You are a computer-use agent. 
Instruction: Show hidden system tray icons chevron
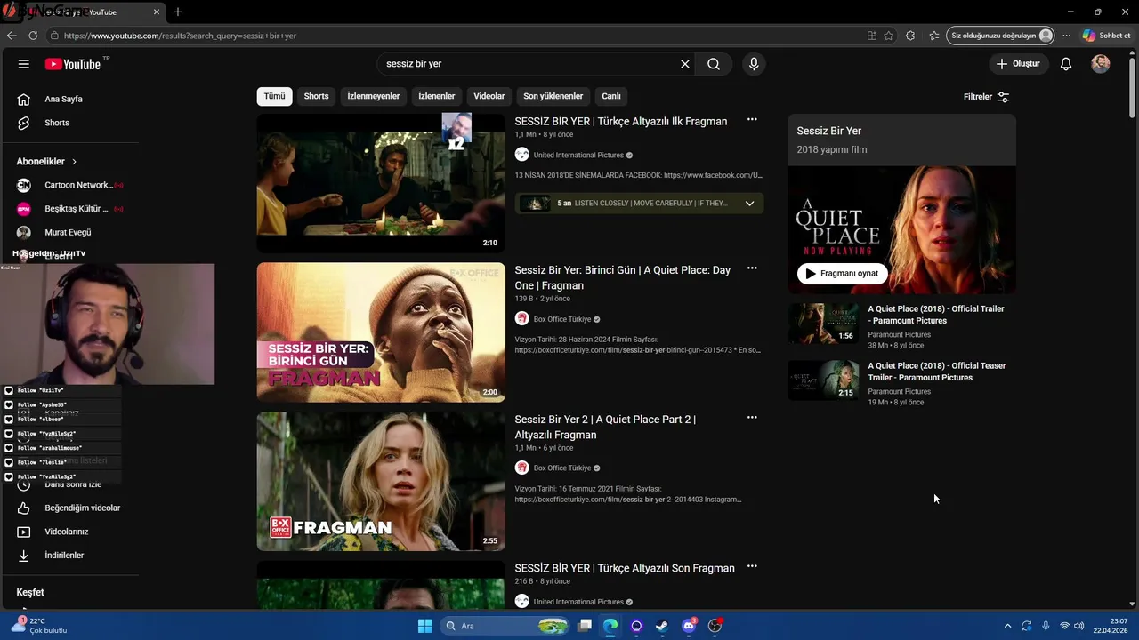click(1007, 626)
